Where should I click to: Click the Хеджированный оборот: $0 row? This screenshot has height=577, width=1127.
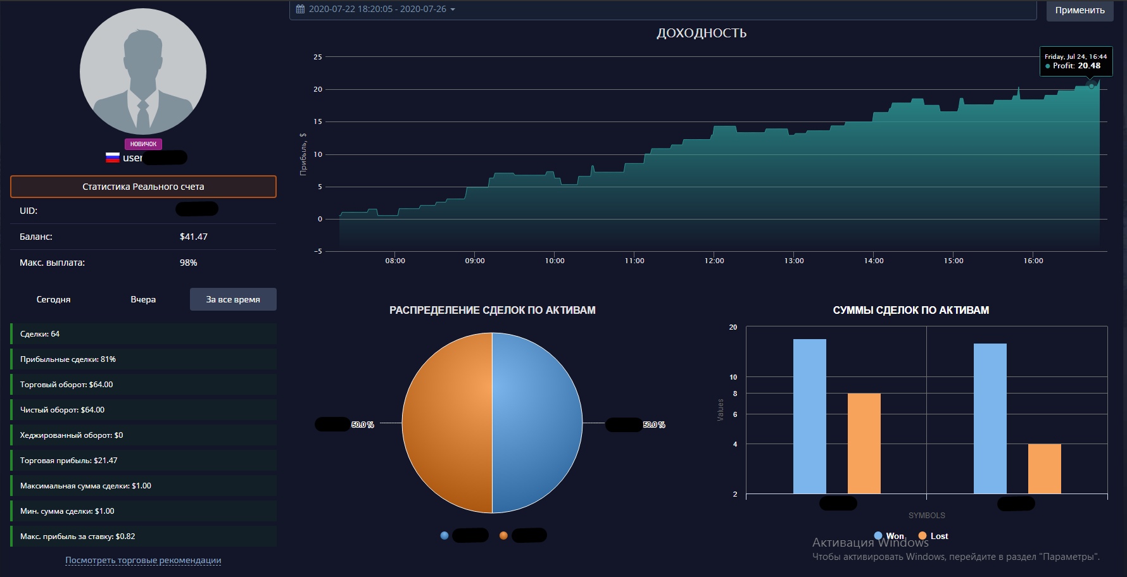tap(144, 435)
